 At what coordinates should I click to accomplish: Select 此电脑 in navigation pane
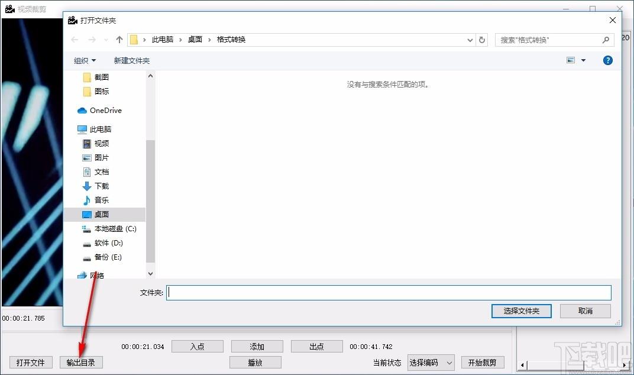(x=101, y=129)
